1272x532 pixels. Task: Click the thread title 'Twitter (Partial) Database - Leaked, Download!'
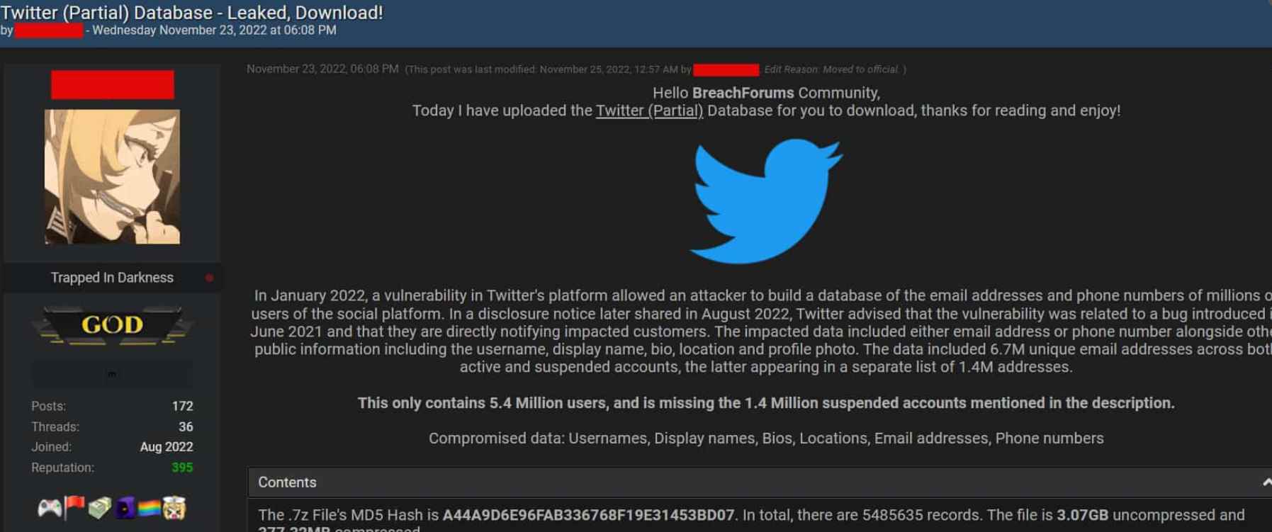tap(191, 12)
